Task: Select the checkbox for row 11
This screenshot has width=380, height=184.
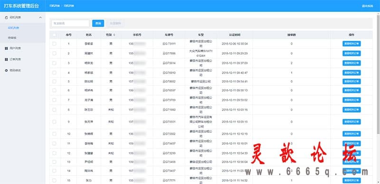Action: pyautogui.click(x=54, y=143)
